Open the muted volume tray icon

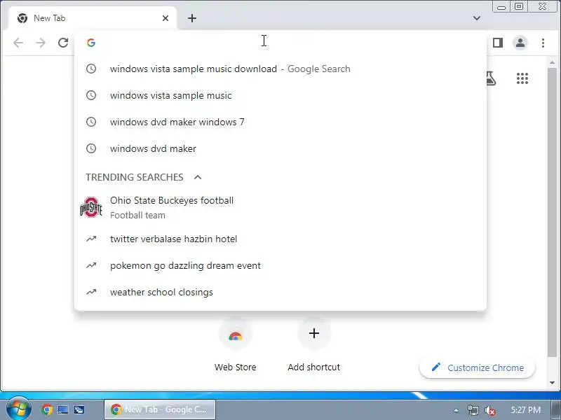pyautogui.click(x=489, y=410)
